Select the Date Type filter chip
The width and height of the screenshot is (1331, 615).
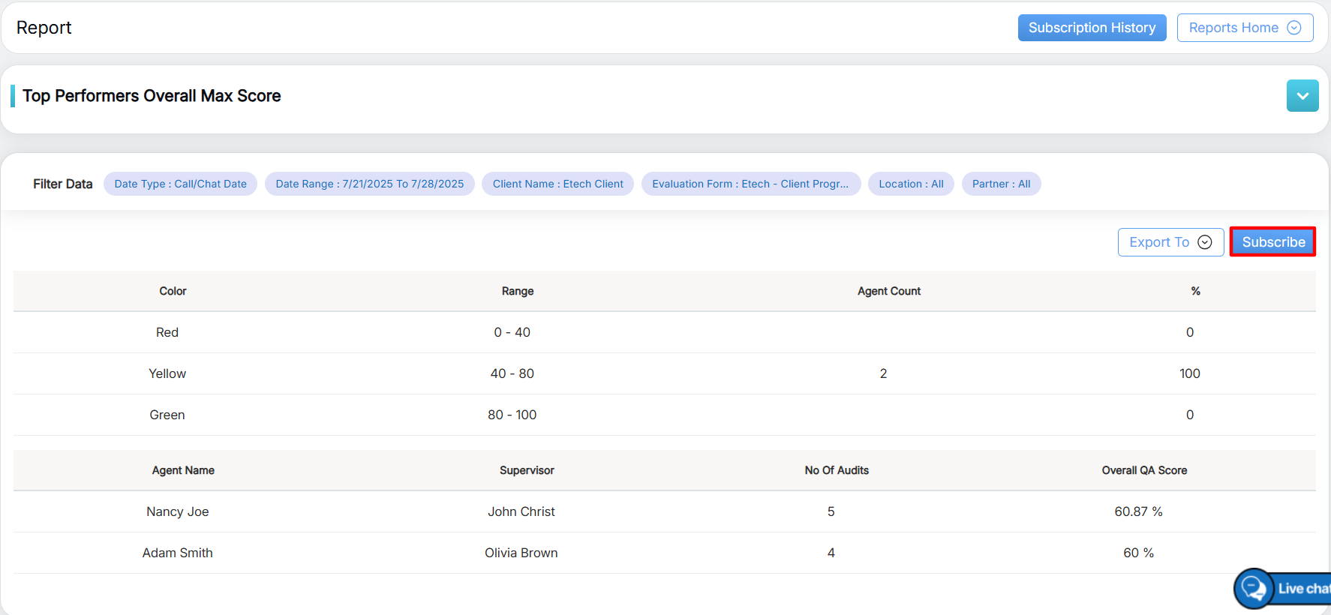click(180, 184)
